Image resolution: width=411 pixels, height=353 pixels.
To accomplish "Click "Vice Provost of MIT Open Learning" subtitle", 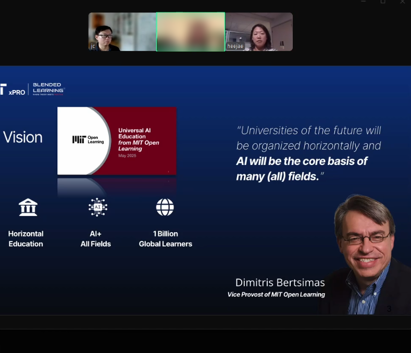I will pos(276,295).
